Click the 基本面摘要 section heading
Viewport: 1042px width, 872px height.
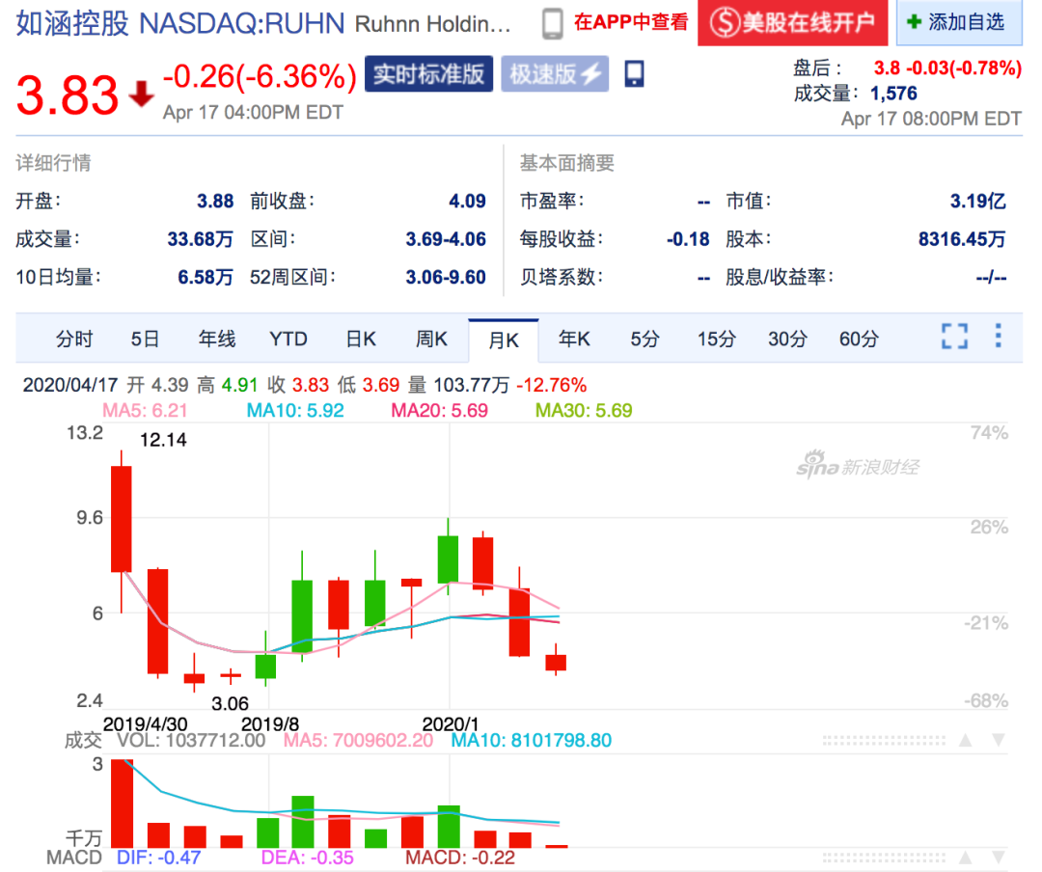tap(567, 163)
